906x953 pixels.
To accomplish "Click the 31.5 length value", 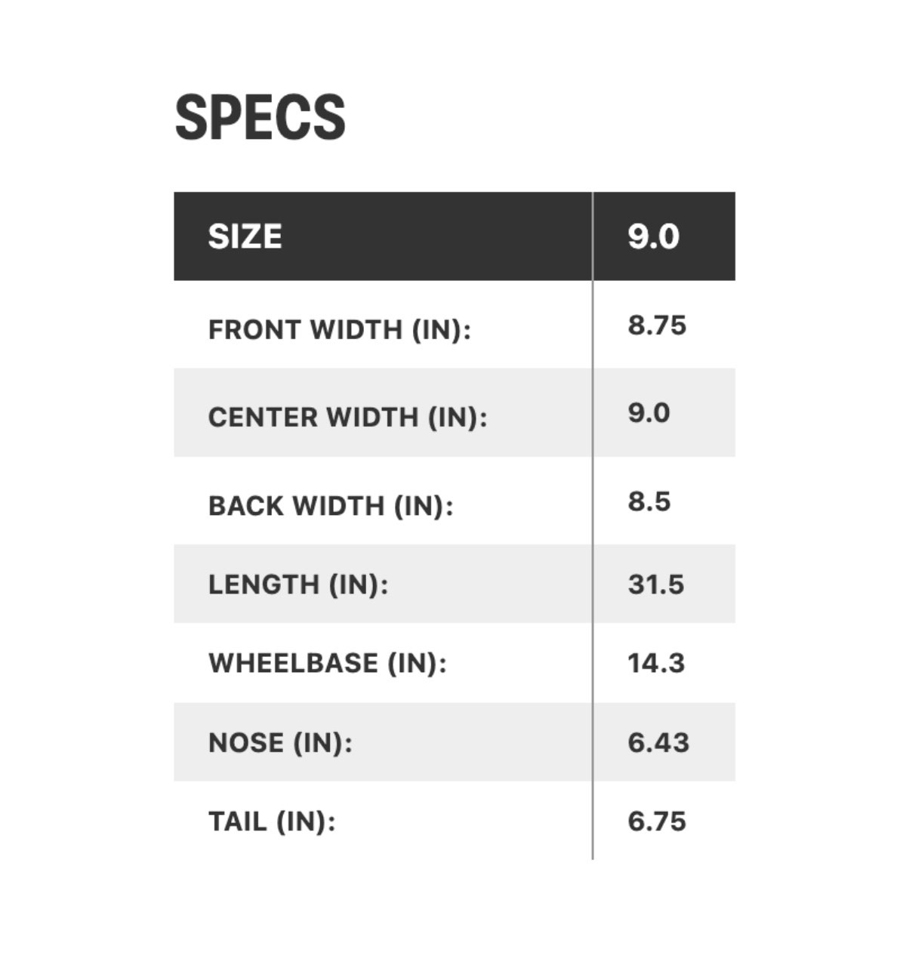I will 655,584.
